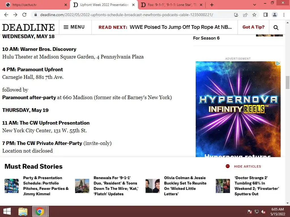Screen dimensions: 290x217
Task: Go forward to the next page
Action: (15, 15)
